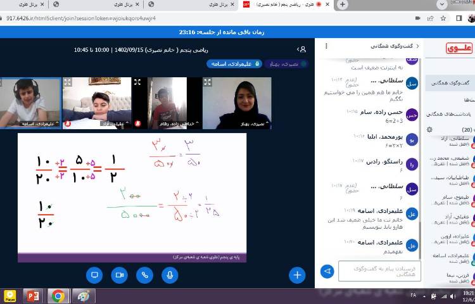Open PowerPoint from the taskbar
Viewport: 475px width, 304px height.
click(32, 296)
